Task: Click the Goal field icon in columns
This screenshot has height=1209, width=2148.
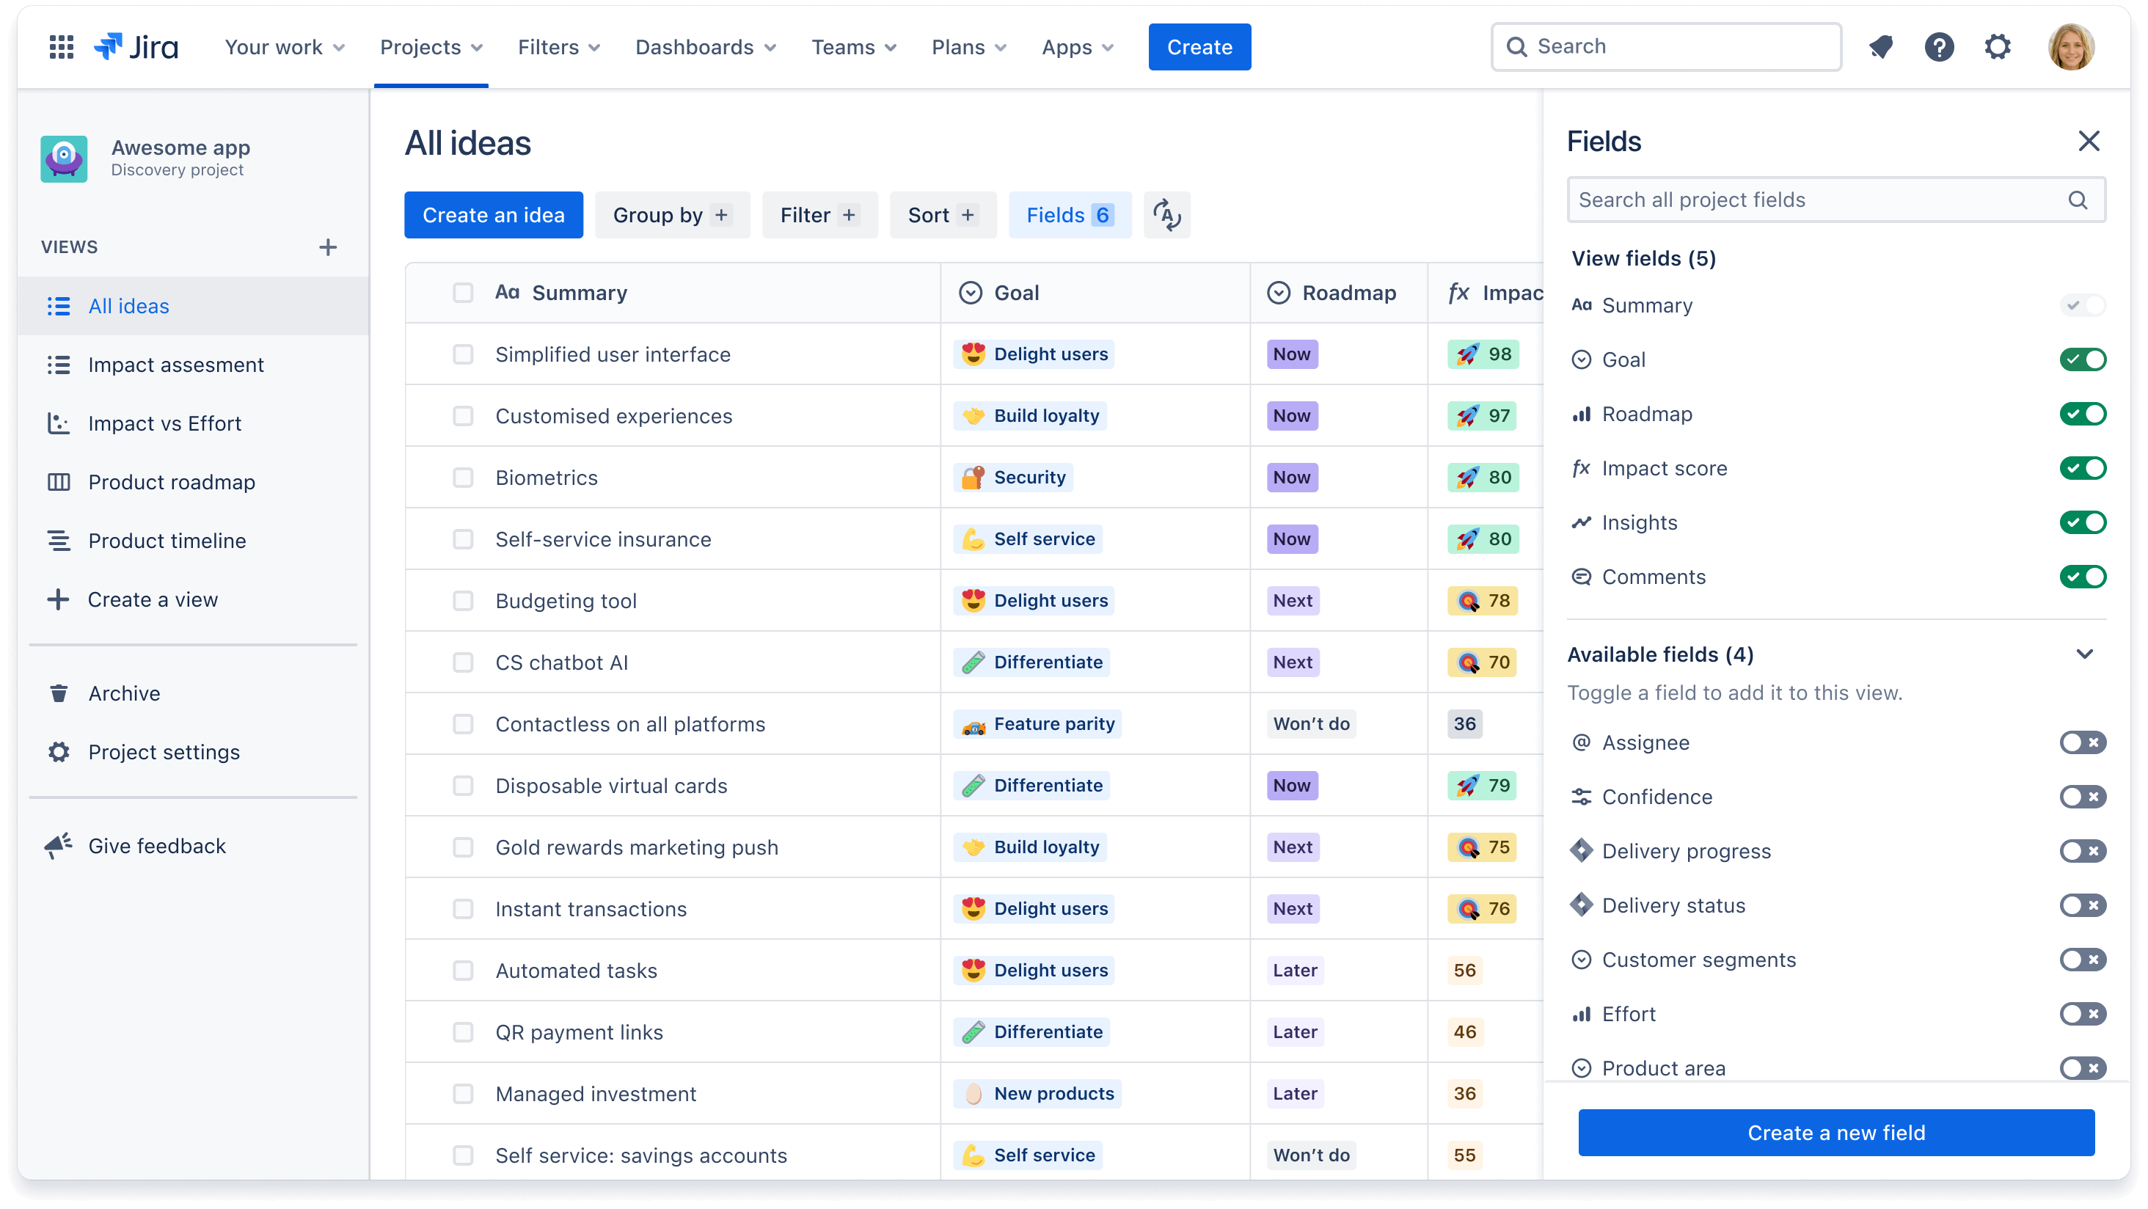Action: pyautogui.click(x=971, y=292)
